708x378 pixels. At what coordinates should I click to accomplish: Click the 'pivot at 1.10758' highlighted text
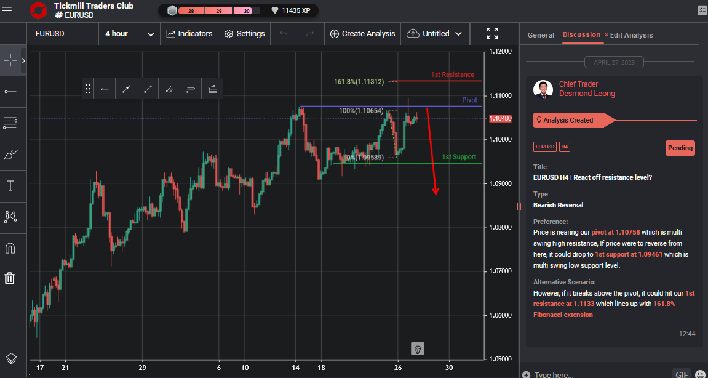coord(616,232)
